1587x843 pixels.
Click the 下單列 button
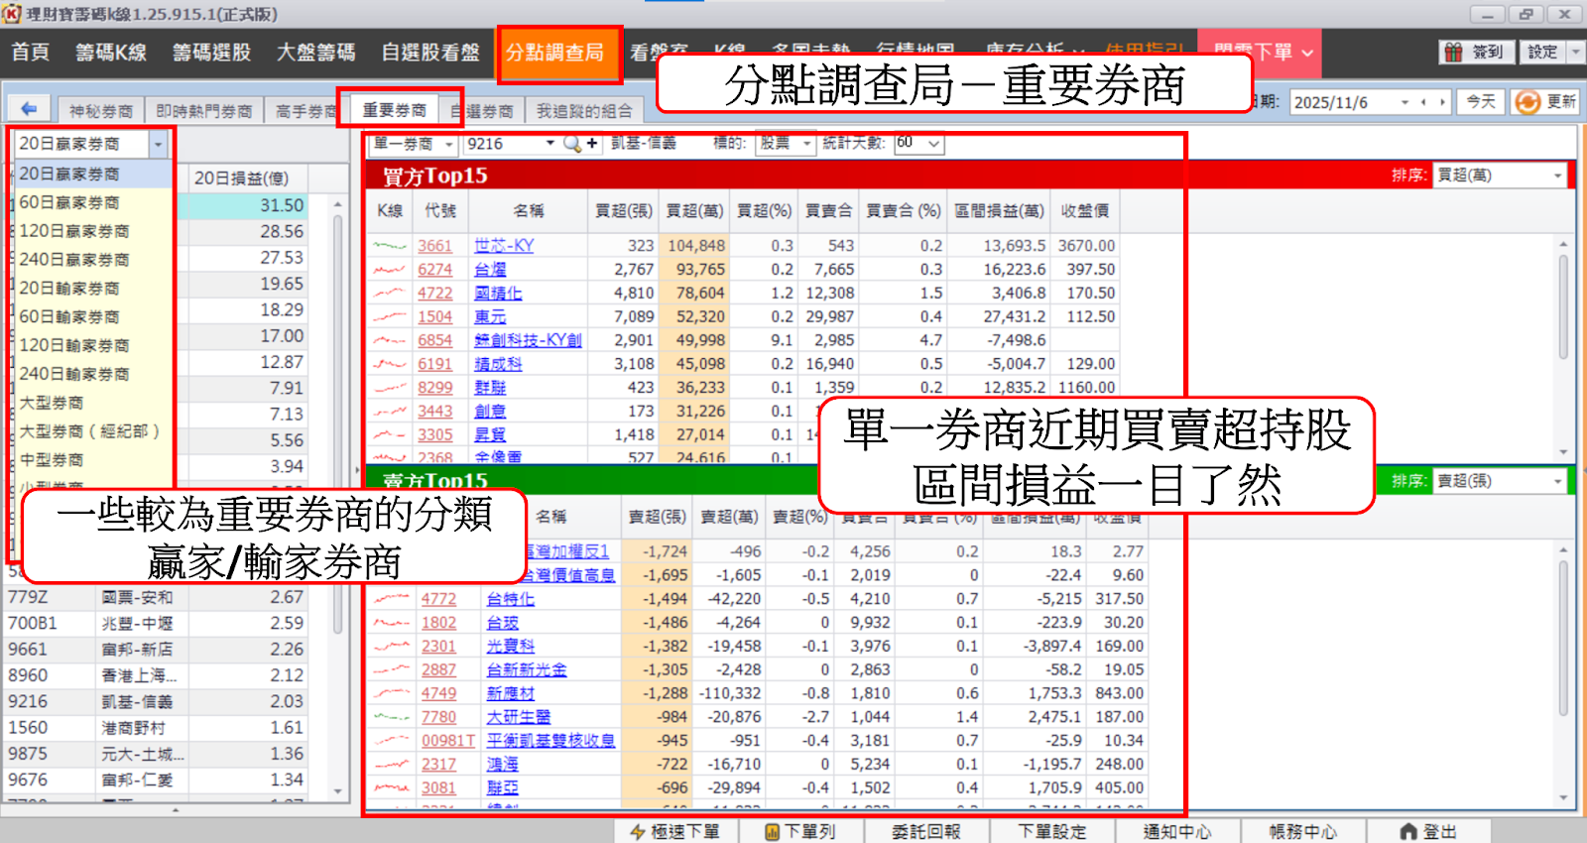pyautogui.click(x=800, y=832)
